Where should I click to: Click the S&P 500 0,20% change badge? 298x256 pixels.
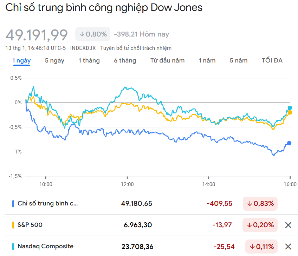(x=260, y=225)
